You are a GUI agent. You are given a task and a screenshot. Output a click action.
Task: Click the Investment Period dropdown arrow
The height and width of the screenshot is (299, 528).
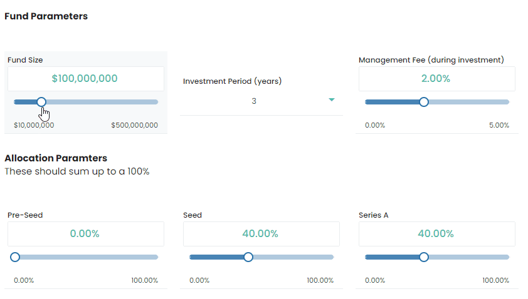(x=332, y=100)
